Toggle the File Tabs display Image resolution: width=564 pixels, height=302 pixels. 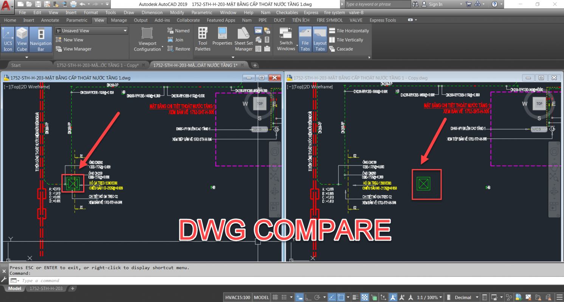305,39
